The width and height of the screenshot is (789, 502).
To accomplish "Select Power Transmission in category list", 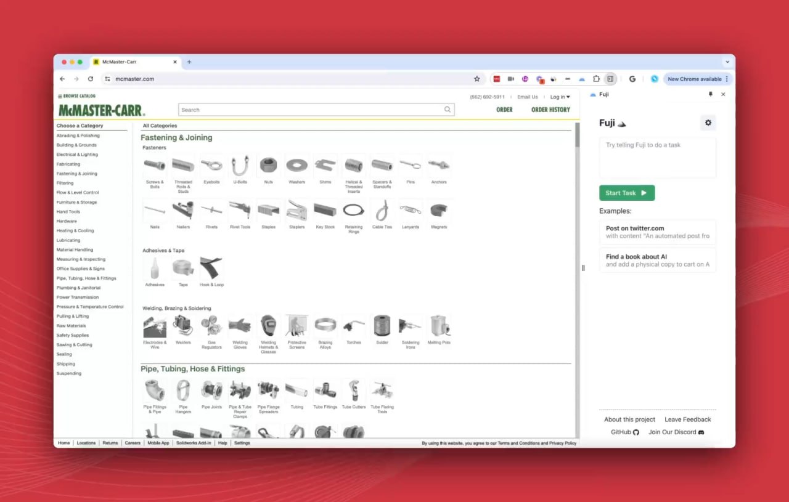I will point(77,297).
